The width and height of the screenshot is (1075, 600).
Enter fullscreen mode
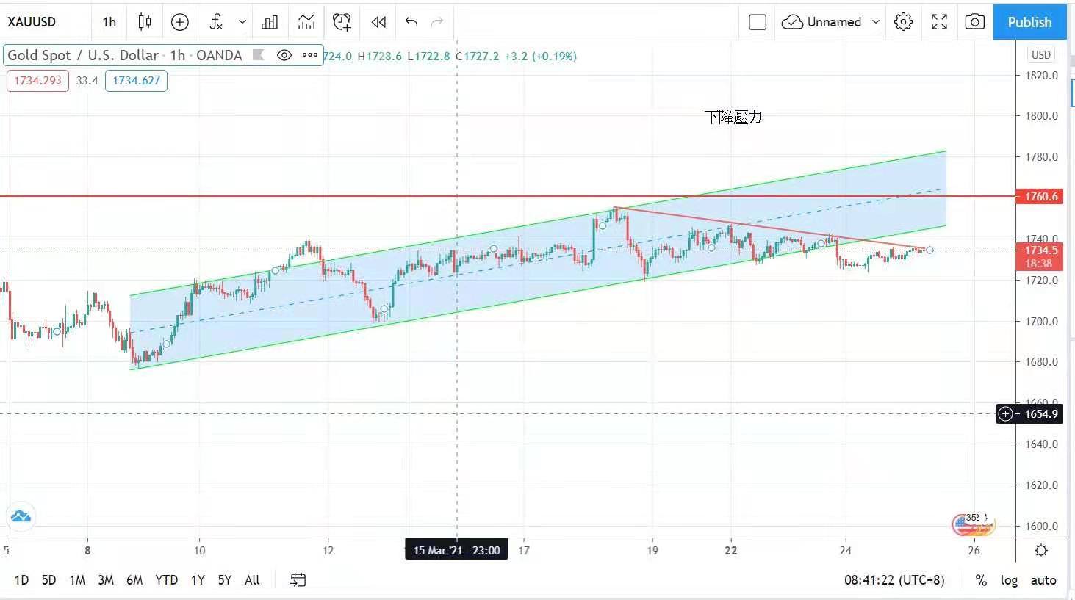click(939, 22)
